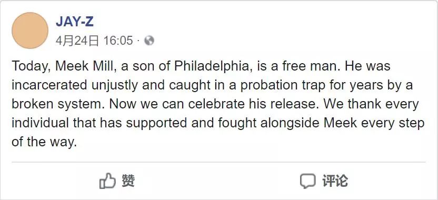The image size is (438, 200).
Task: Click the name "Meek Mill" in the post
Action: [x=86, y=66]
